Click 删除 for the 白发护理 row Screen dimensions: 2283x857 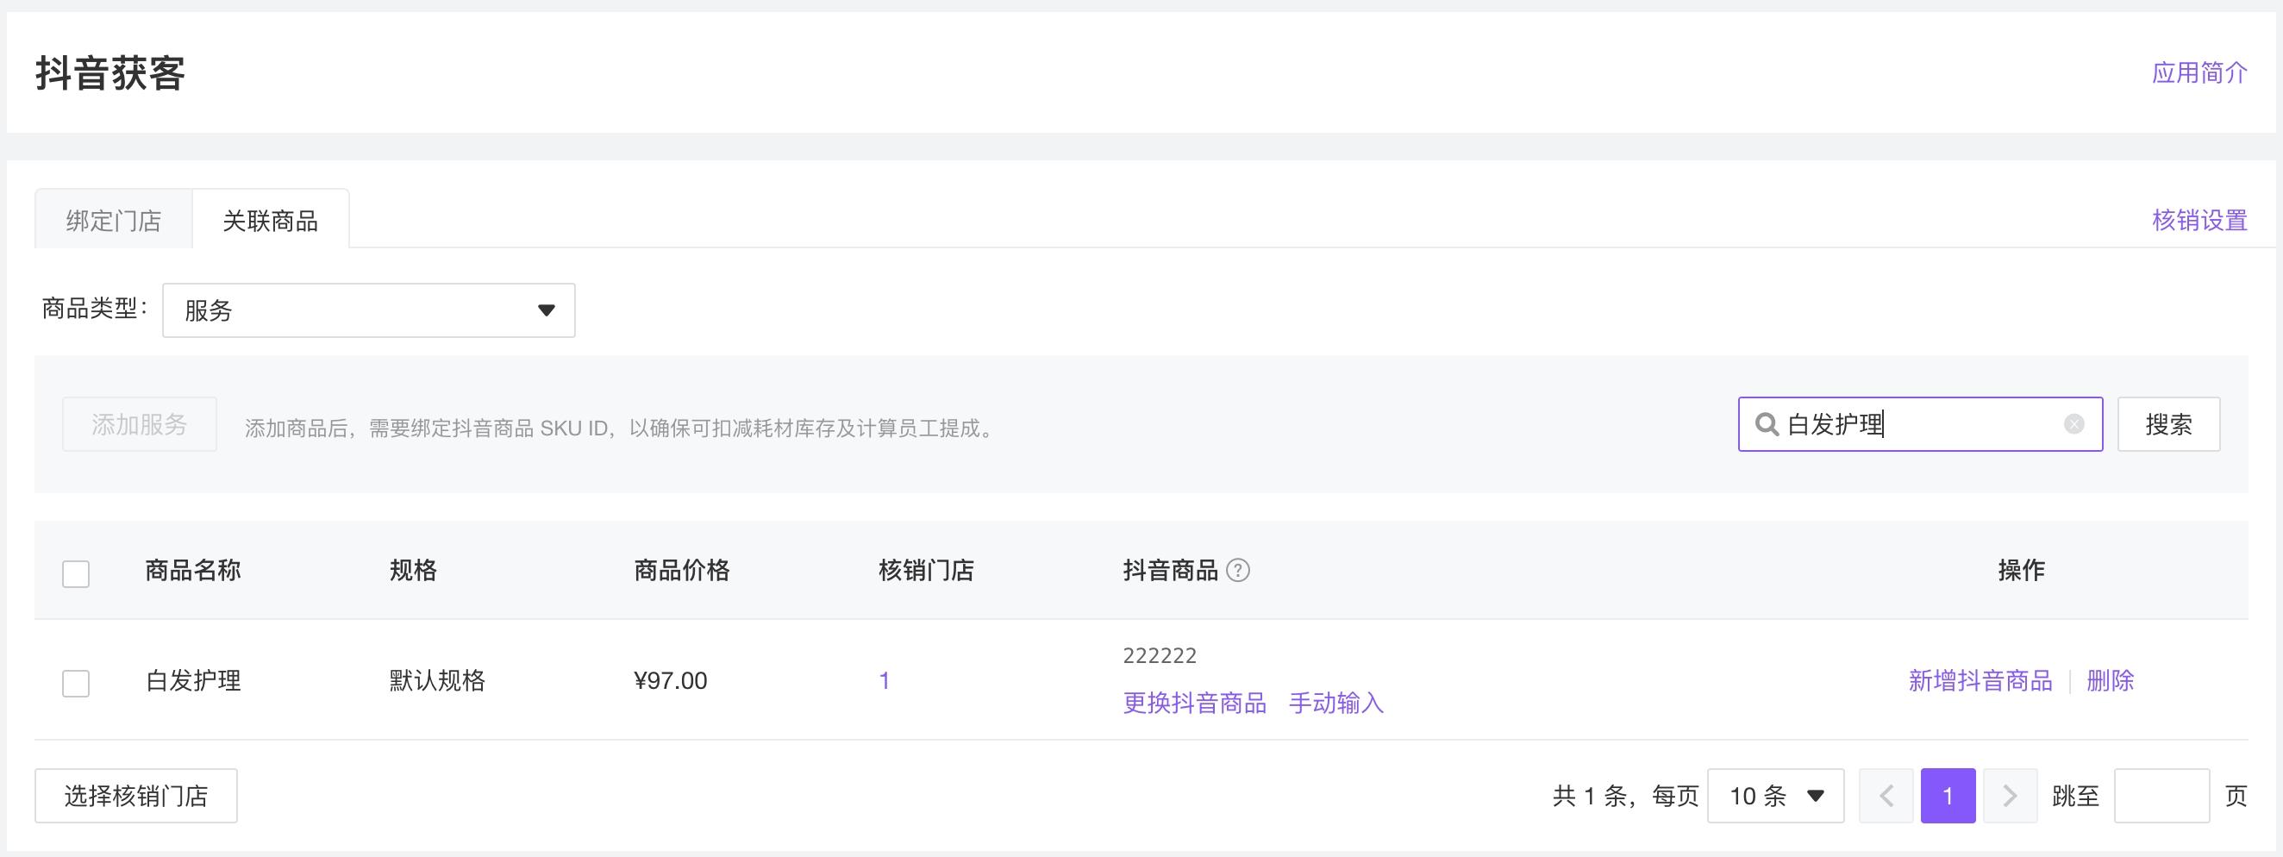[2111, 680]
